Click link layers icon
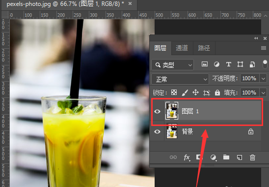The height and width of the screenshot is (187, 269). pos(173,157)
